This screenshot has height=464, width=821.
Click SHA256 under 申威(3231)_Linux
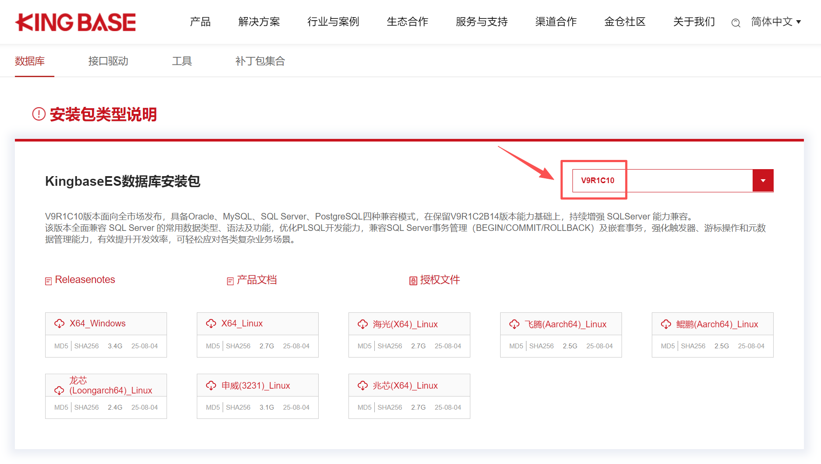click(238, 407)
